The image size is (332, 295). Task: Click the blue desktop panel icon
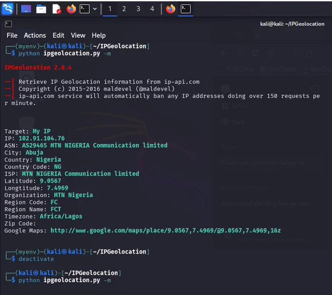pyautogui.click(x=26, y=9)
